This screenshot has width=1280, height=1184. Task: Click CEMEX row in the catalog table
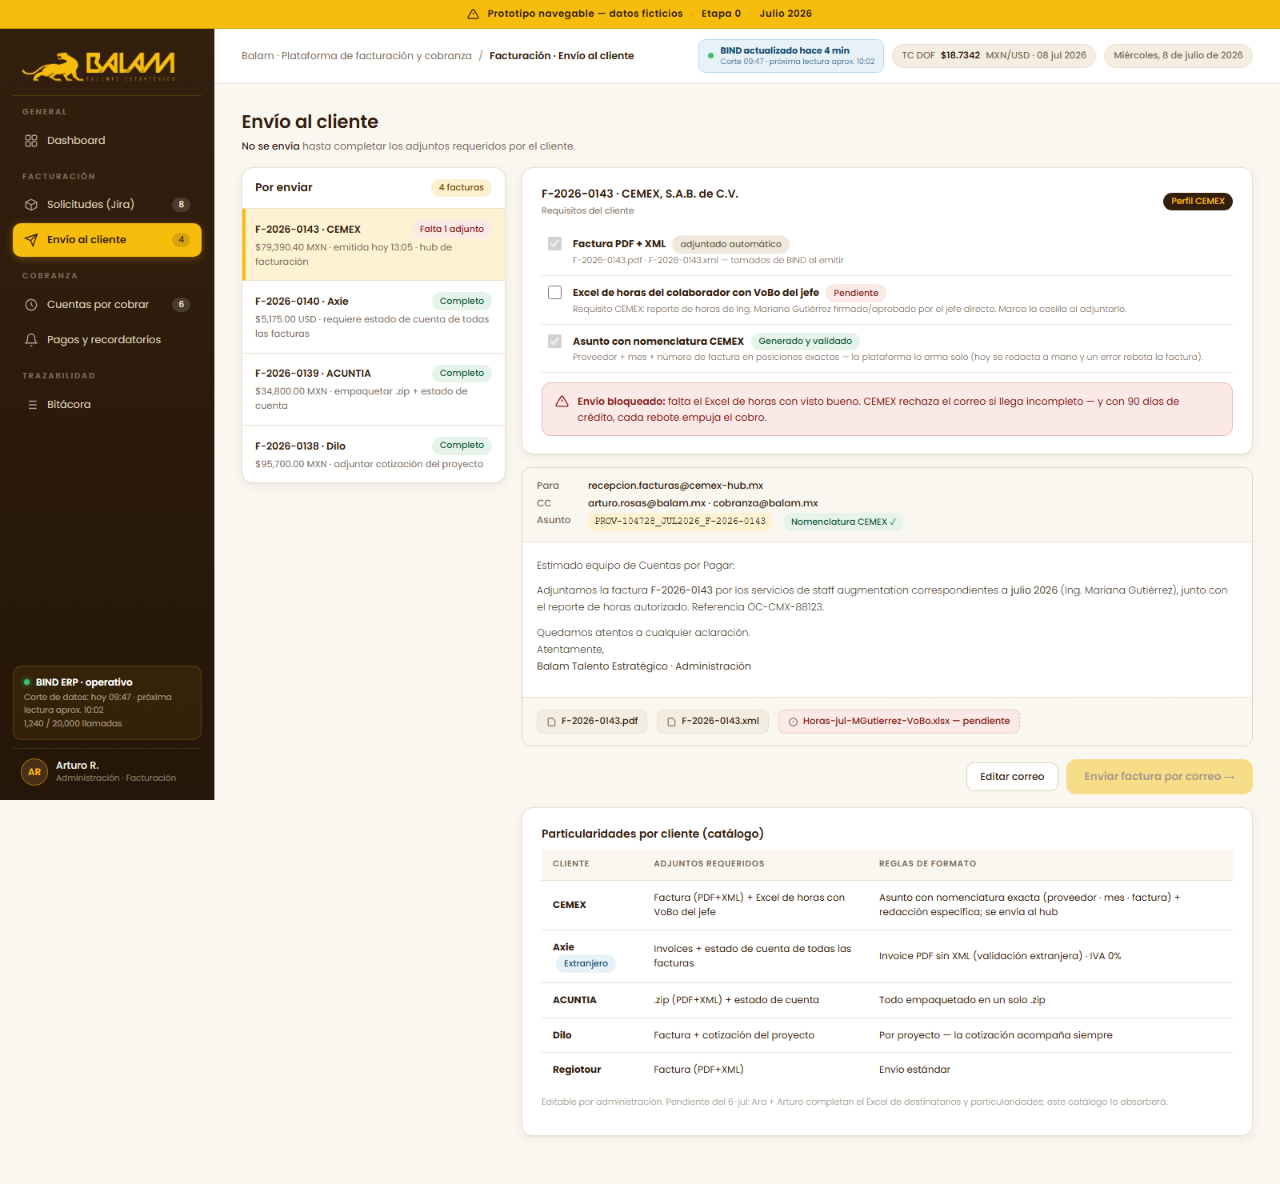(x=887, y=905)
